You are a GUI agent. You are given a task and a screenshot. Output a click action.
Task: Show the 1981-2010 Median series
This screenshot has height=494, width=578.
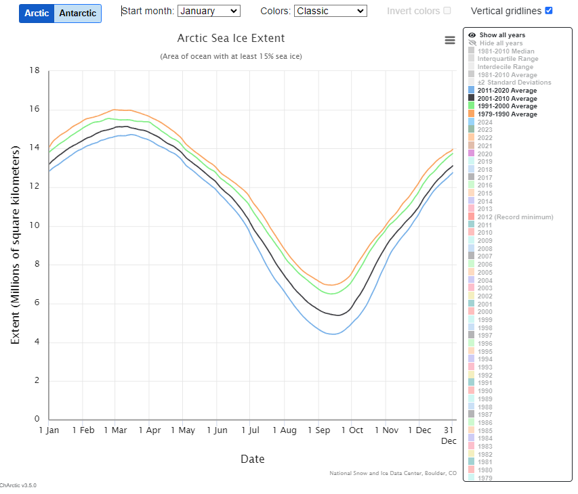[505, 51]
